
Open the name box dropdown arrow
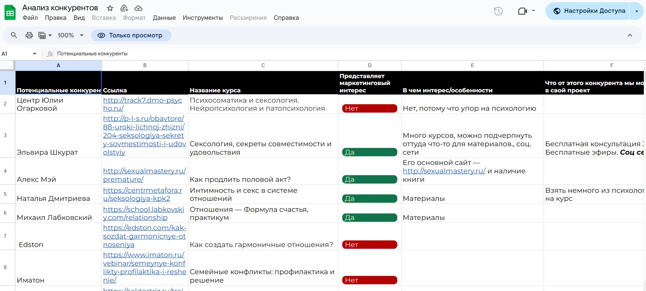click(35, 54)
